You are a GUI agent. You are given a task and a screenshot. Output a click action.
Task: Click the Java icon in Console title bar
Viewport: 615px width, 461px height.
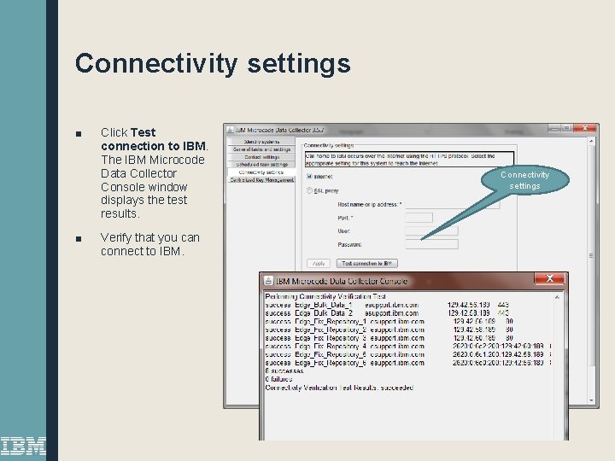[x=269, y=281]
